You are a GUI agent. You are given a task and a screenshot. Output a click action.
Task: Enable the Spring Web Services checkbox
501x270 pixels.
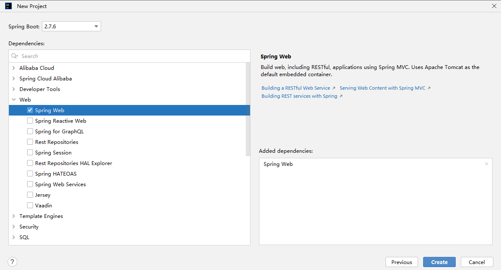30,184
